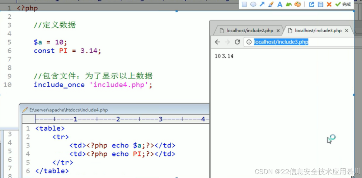Click the line $a = 10;
This screenshot has height=178, width=362.
click(x=51, y=42)
